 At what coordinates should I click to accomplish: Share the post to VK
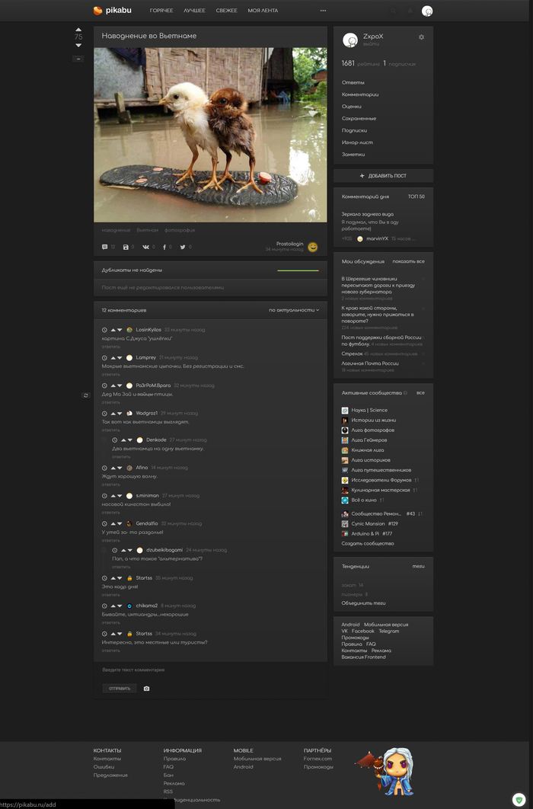(x=145, y=247)
